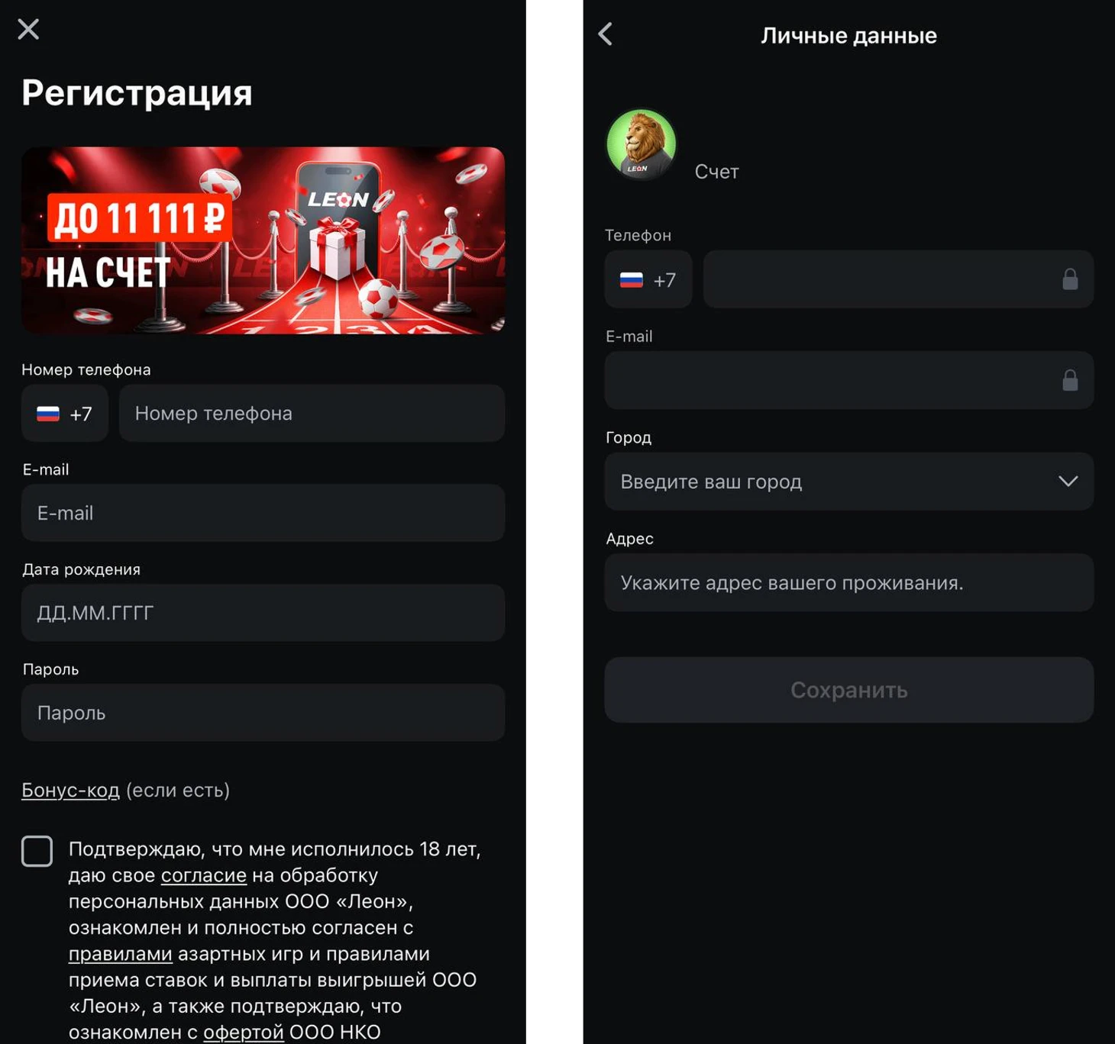Open the правилами link
Viewport: 1115px width, 1044px height.
click(x=121, y=954)
